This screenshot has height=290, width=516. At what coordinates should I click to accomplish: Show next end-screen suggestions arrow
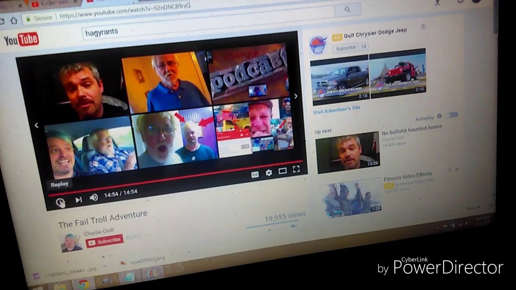(296, 96)
